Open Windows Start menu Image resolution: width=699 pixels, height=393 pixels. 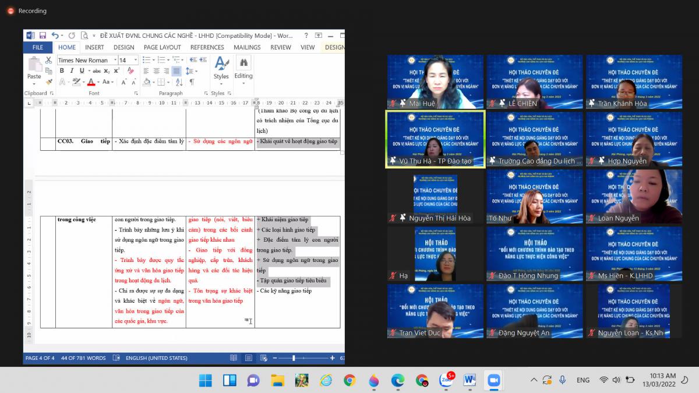pos(206,380)
